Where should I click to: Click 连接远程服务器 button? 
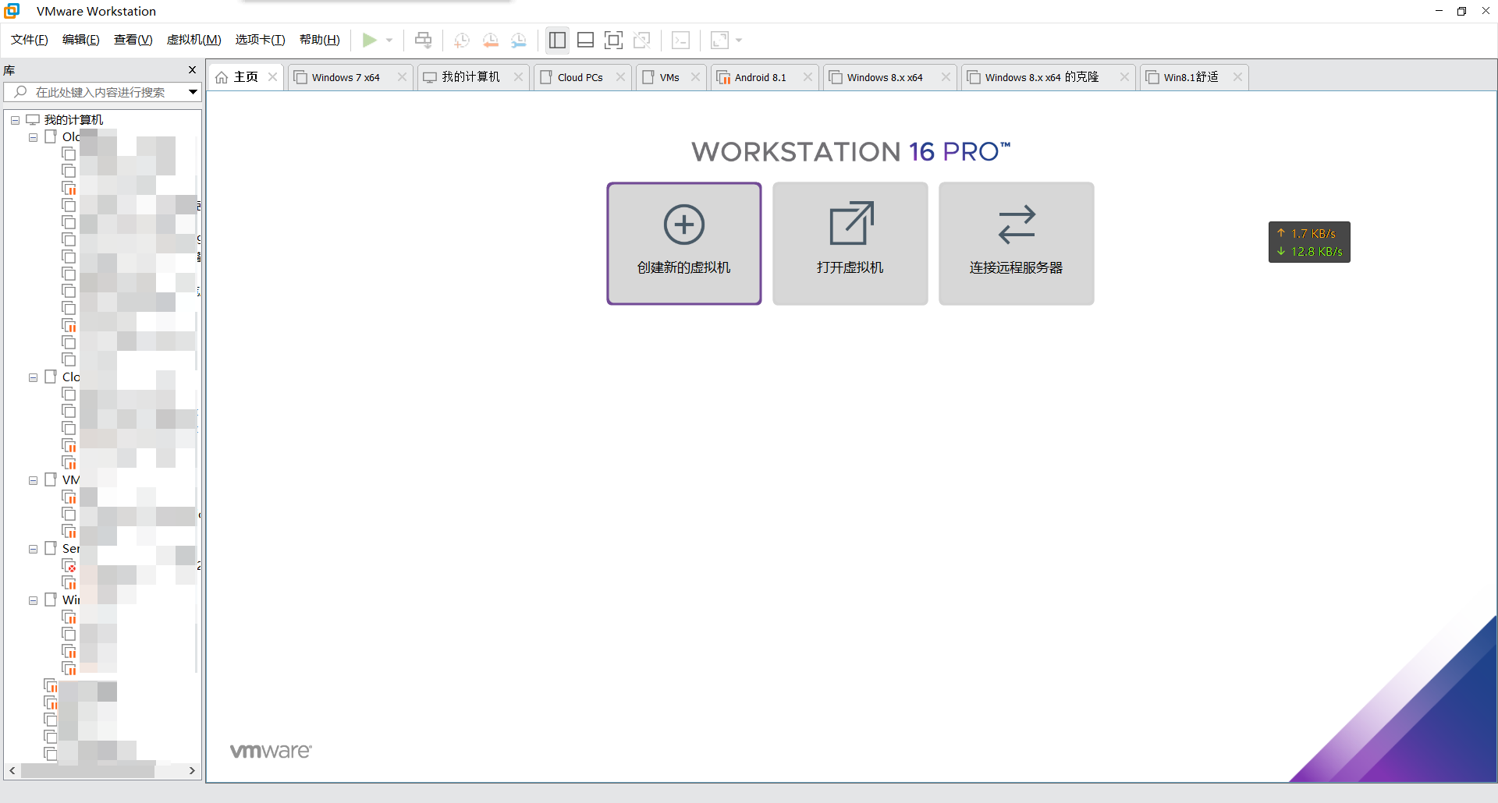[1017, 243]
